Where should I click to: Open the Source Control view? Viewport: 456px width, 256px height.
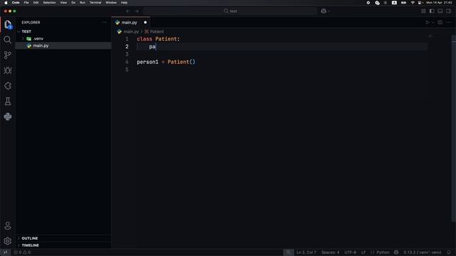tap(8, 55)
